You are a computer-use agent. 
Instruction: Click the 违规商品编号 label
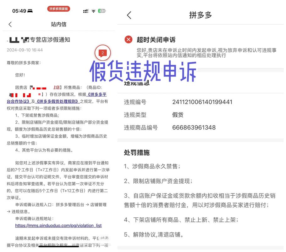pos(141,128)
